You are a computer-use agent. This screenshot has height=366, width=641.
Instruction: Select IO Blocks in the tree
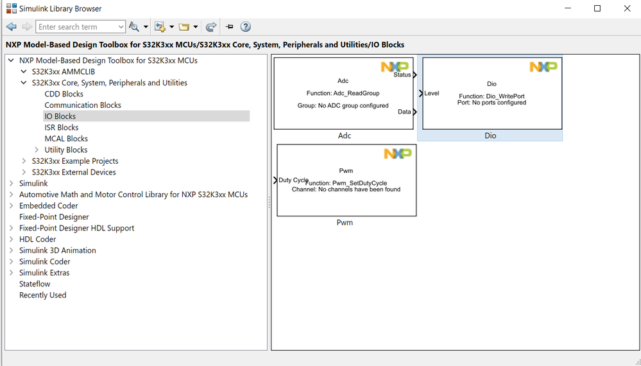click(60, 116)
